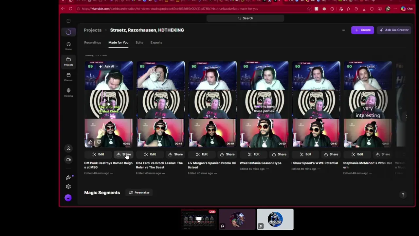
Task: Open the purple profile avatar
Action: click(x=68, y=198)
